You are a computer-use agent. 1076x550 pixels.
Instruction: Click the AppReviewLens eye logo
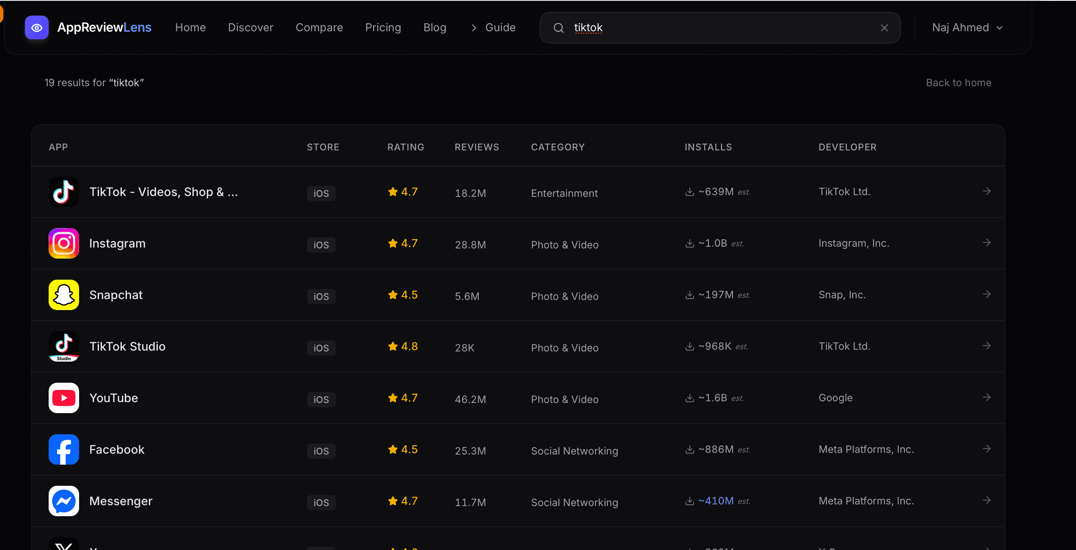(x=37, y=27)
